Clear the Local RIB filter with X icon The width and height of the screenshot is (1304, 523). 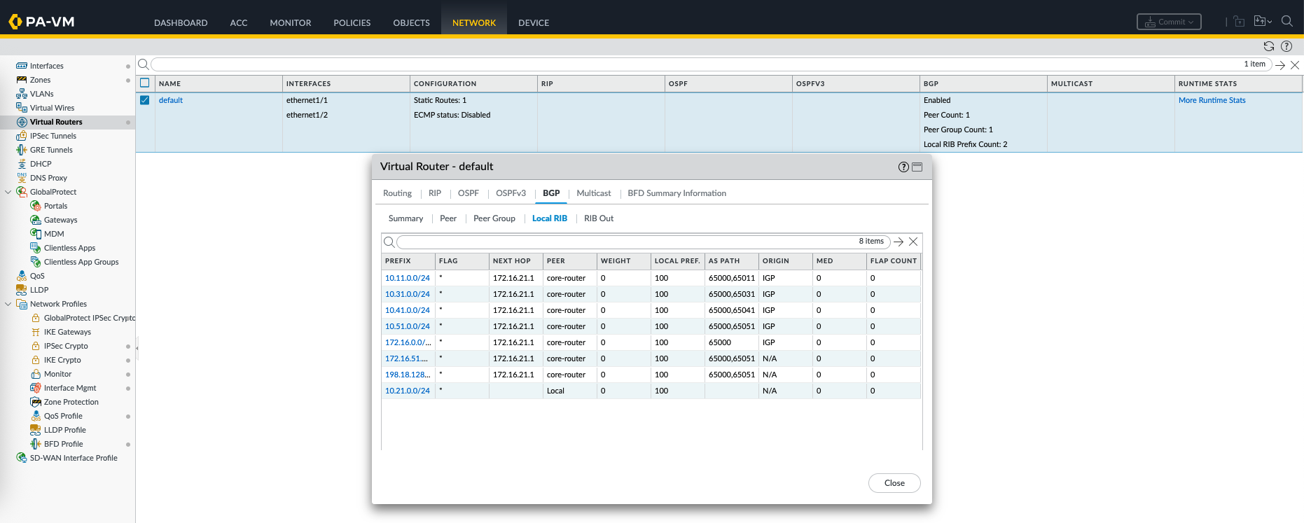coord(913,242)
